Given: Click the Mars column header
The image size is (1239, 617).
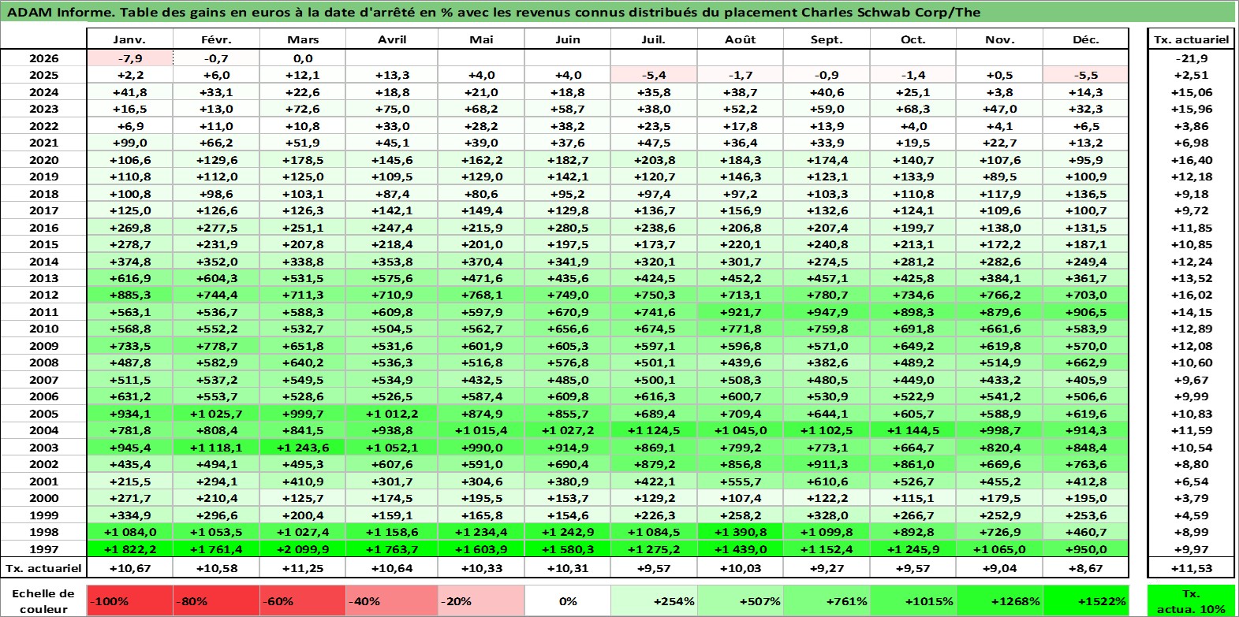Looking at the screenshot, I should pyautogui.click(x=303, y=39).
